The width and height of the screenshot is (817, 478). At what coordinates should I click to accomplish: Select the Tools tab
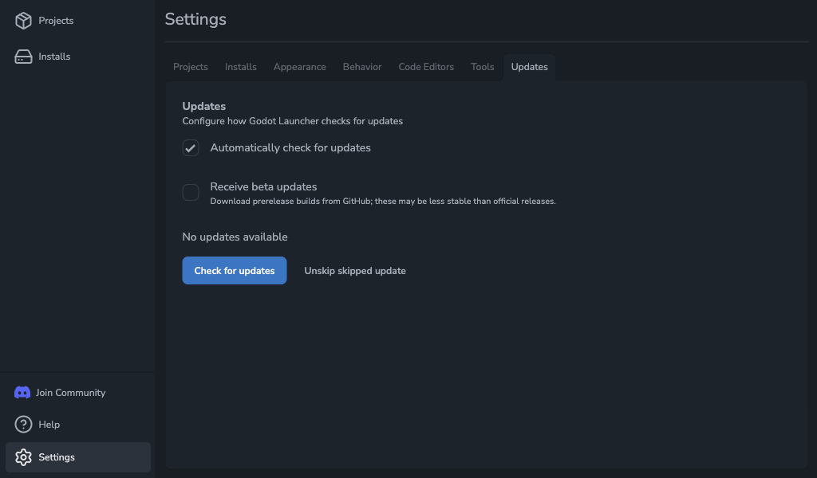coord(482,67)
